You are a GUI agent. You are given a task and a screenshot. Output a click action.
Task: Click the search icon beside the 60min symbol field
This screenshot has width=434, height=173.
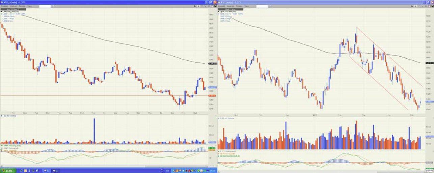coord(52,6)
